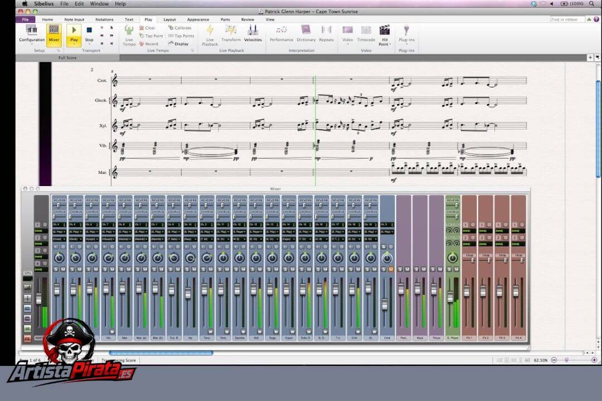Image resolution: width=602 pixels, height=401 pixels.
Task: Solo the Hp mixer strip
Action: point(187,270)
